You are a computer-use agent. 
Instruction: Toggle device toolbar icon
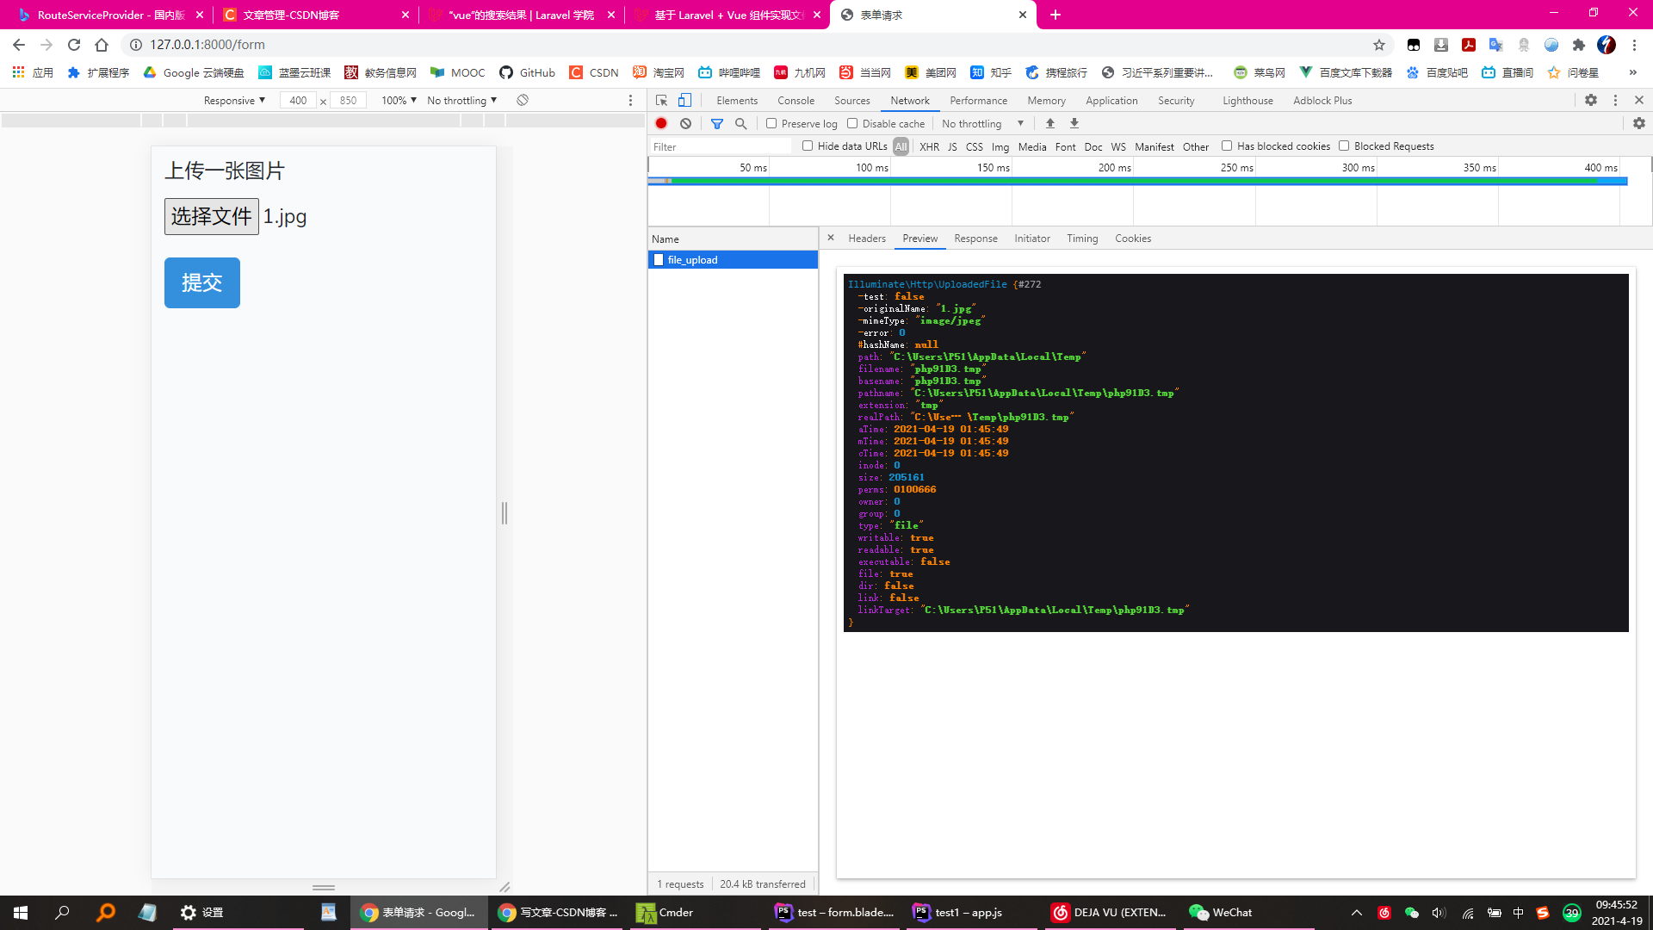[684, 100]
